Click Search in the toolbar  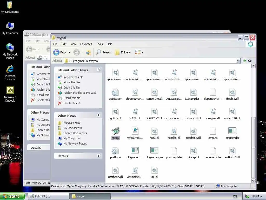[x=103, y=52]
